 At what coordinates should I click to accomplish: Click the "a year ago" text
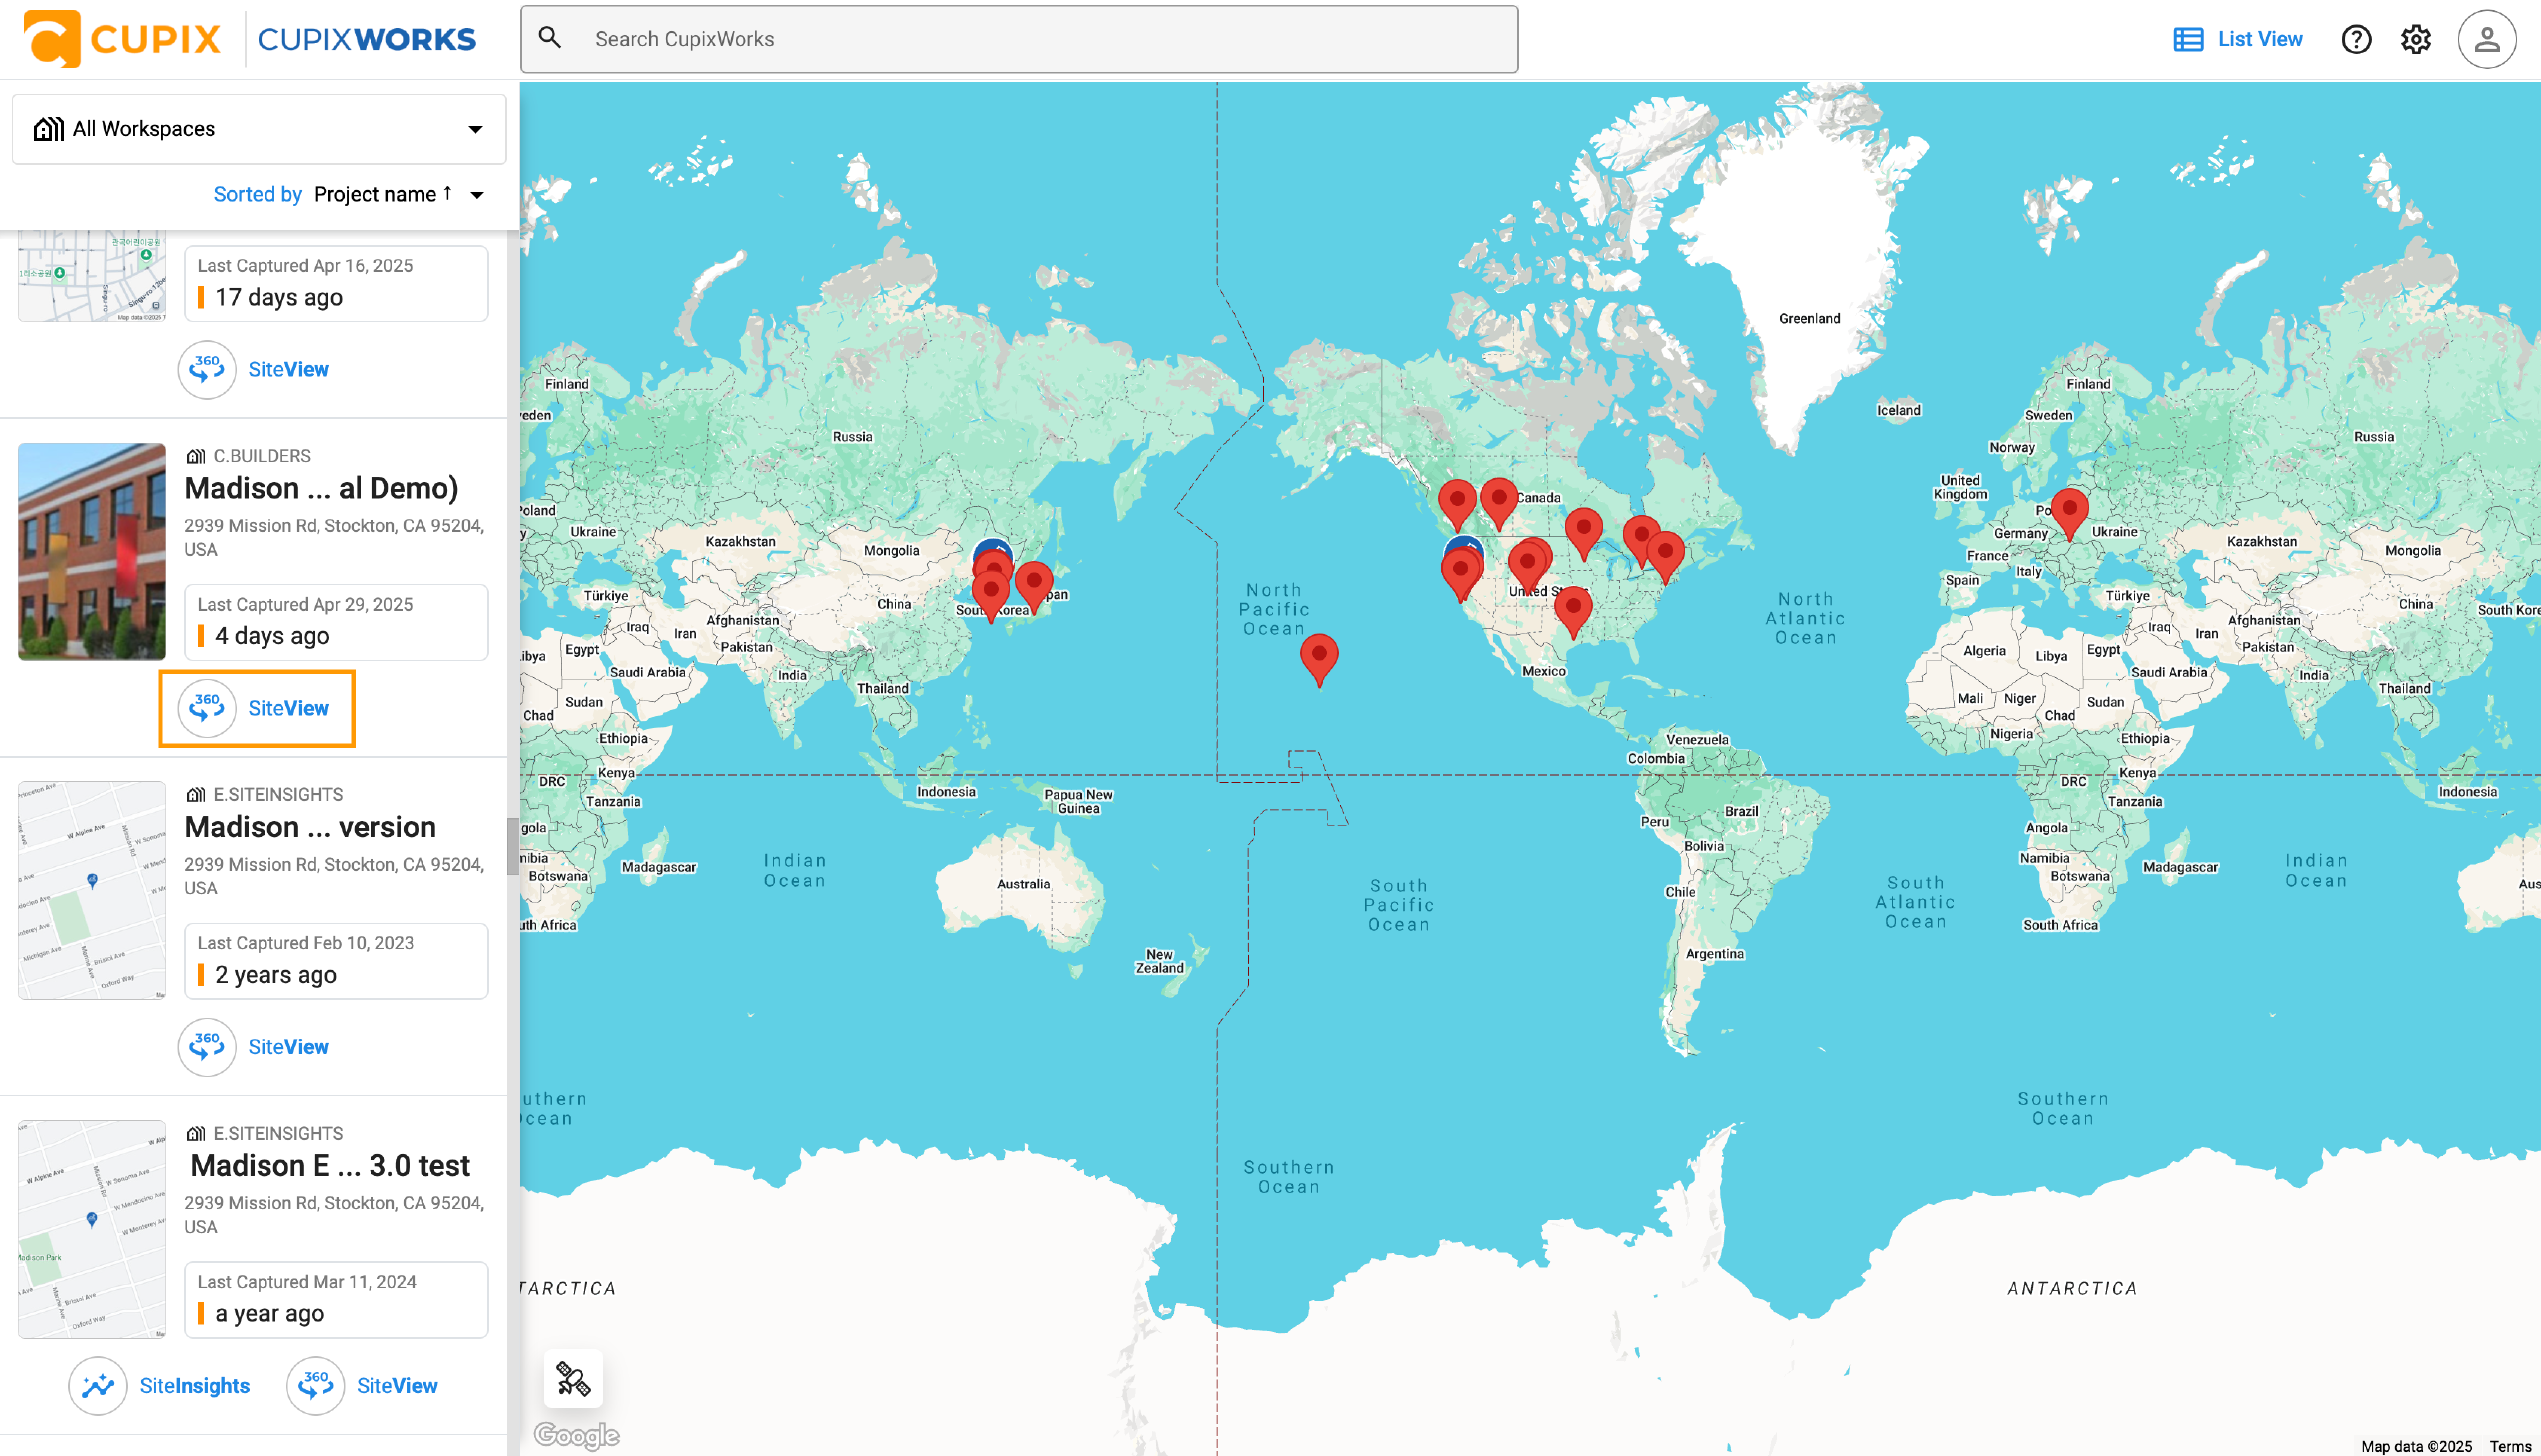click(x=270, y=1314)
